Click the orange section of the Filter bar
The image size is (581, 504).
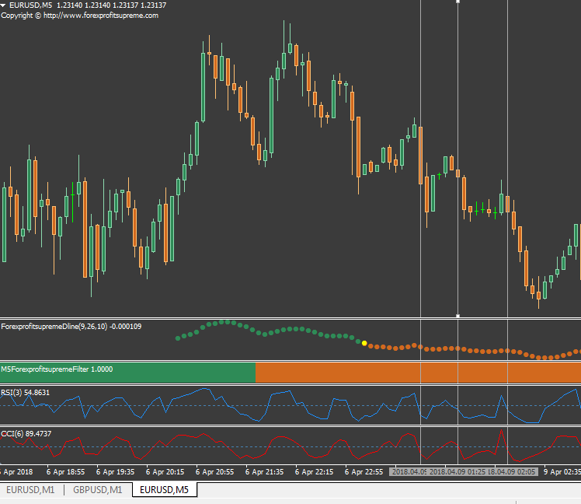click(419, 373)
